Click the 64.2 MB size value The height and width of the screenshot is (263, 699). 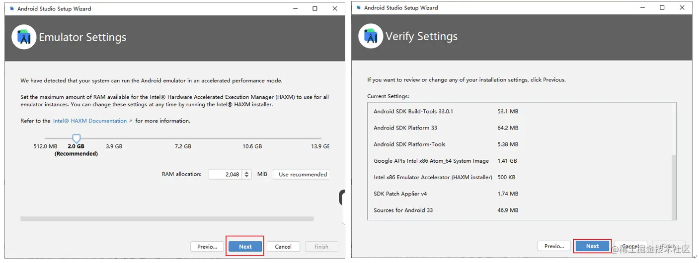508,128
